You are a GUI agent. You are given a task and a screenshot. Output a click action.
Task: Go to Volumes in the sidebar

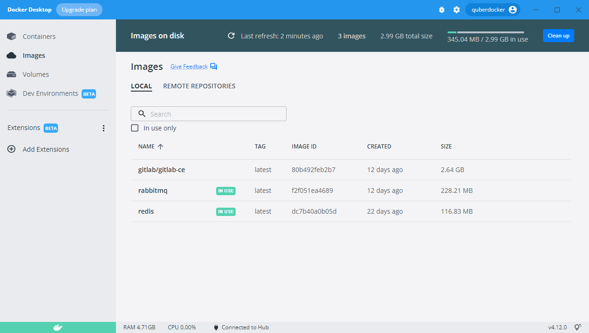coord(36,74)
